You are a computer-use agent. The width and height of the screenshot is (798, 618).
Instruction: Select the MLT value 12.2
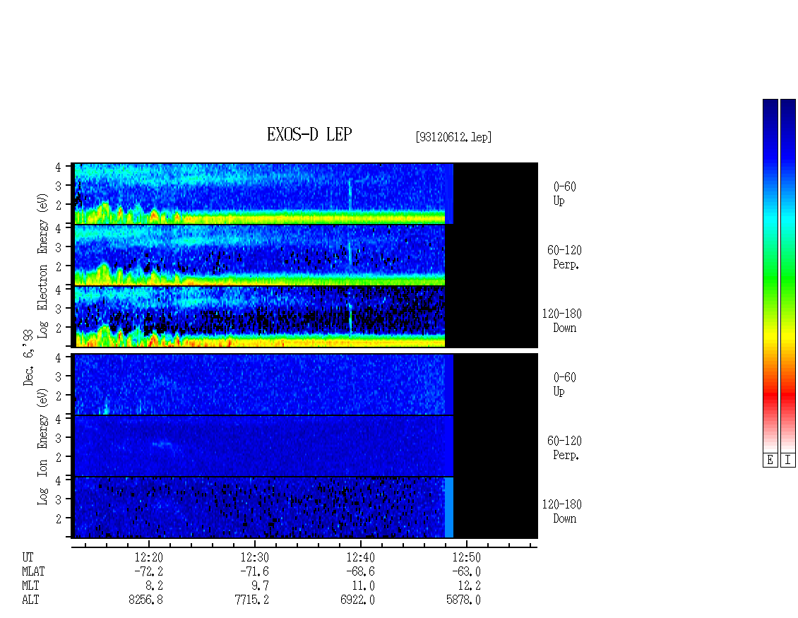(x=469, y=586)
